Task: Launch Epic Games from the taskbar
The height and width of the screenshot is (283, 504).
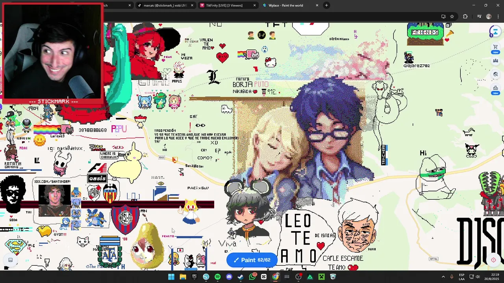Action: pyautogui.click(x=194, y=277)
